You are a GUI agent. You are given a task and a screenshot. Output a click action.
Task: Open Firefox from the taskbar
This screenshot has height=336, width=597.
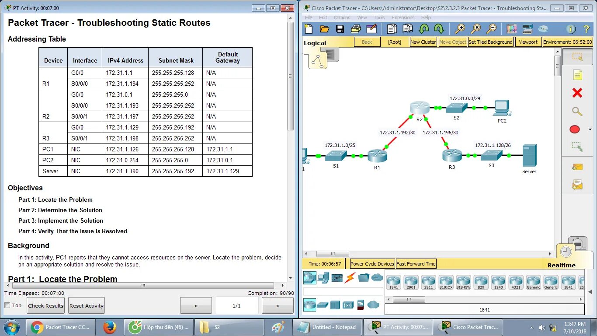pyautogui.click(x=109, y=327)
